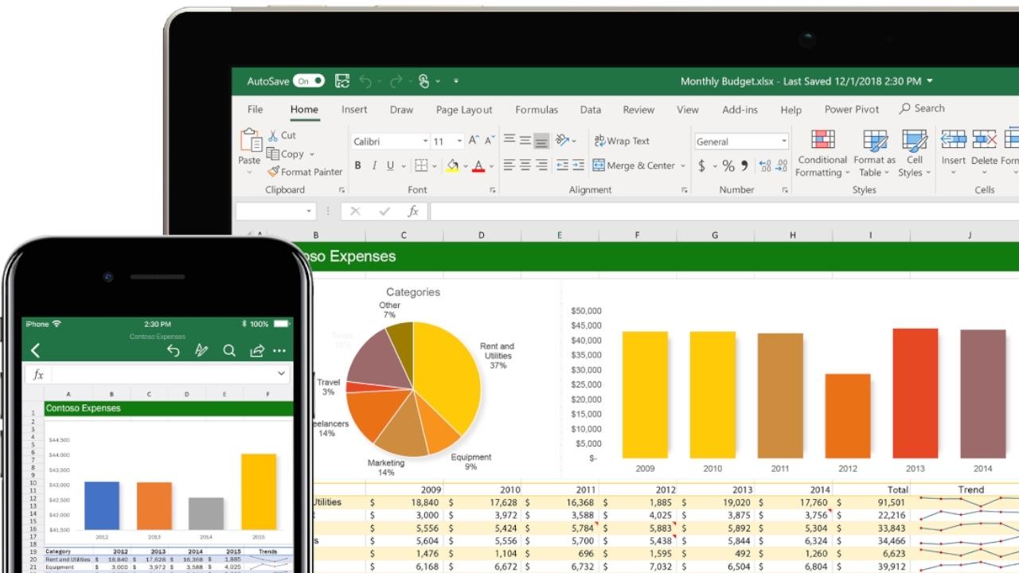Tap the iPhone search magnifier
Viewport: 1019px width, 573px height.
(229, 350)
